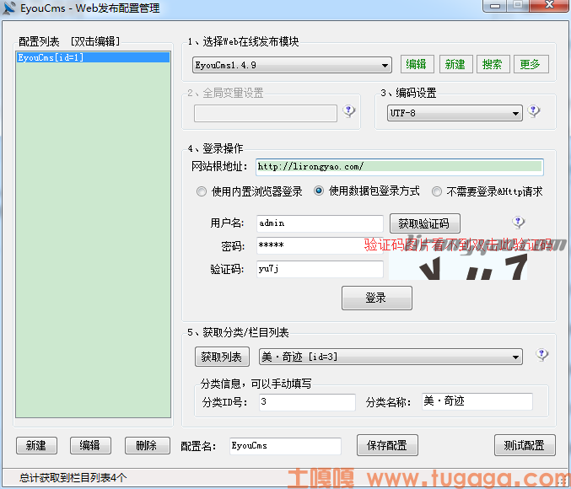The width and height of the screenshot is (571, 489).
Task: Click green 新建 module button
Action: pos(456,64)
